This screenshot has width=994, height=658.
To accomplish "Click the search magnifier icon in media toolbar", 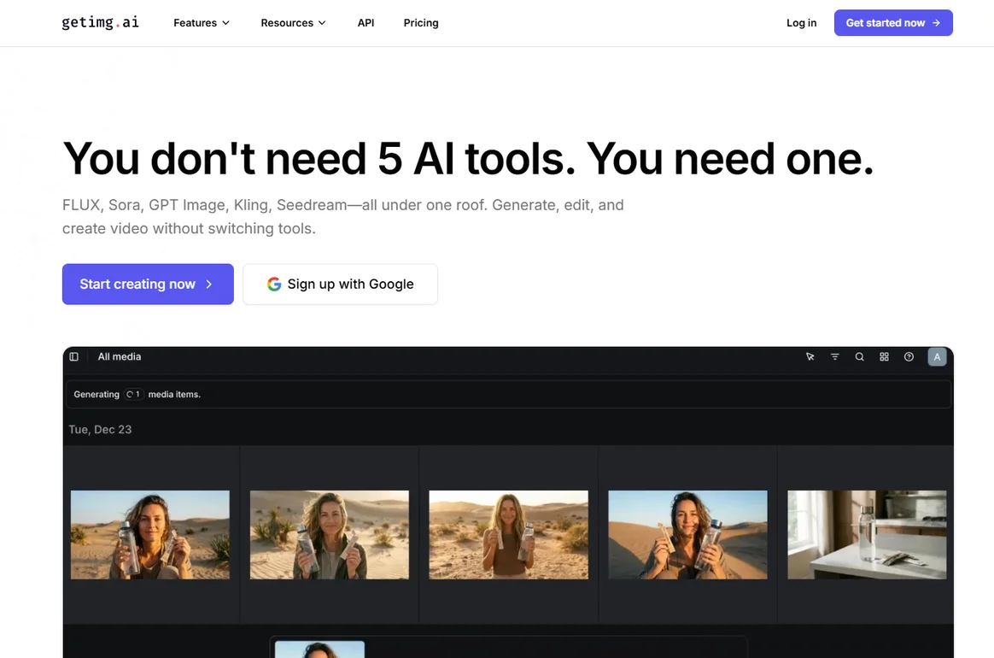I will 860,357.
